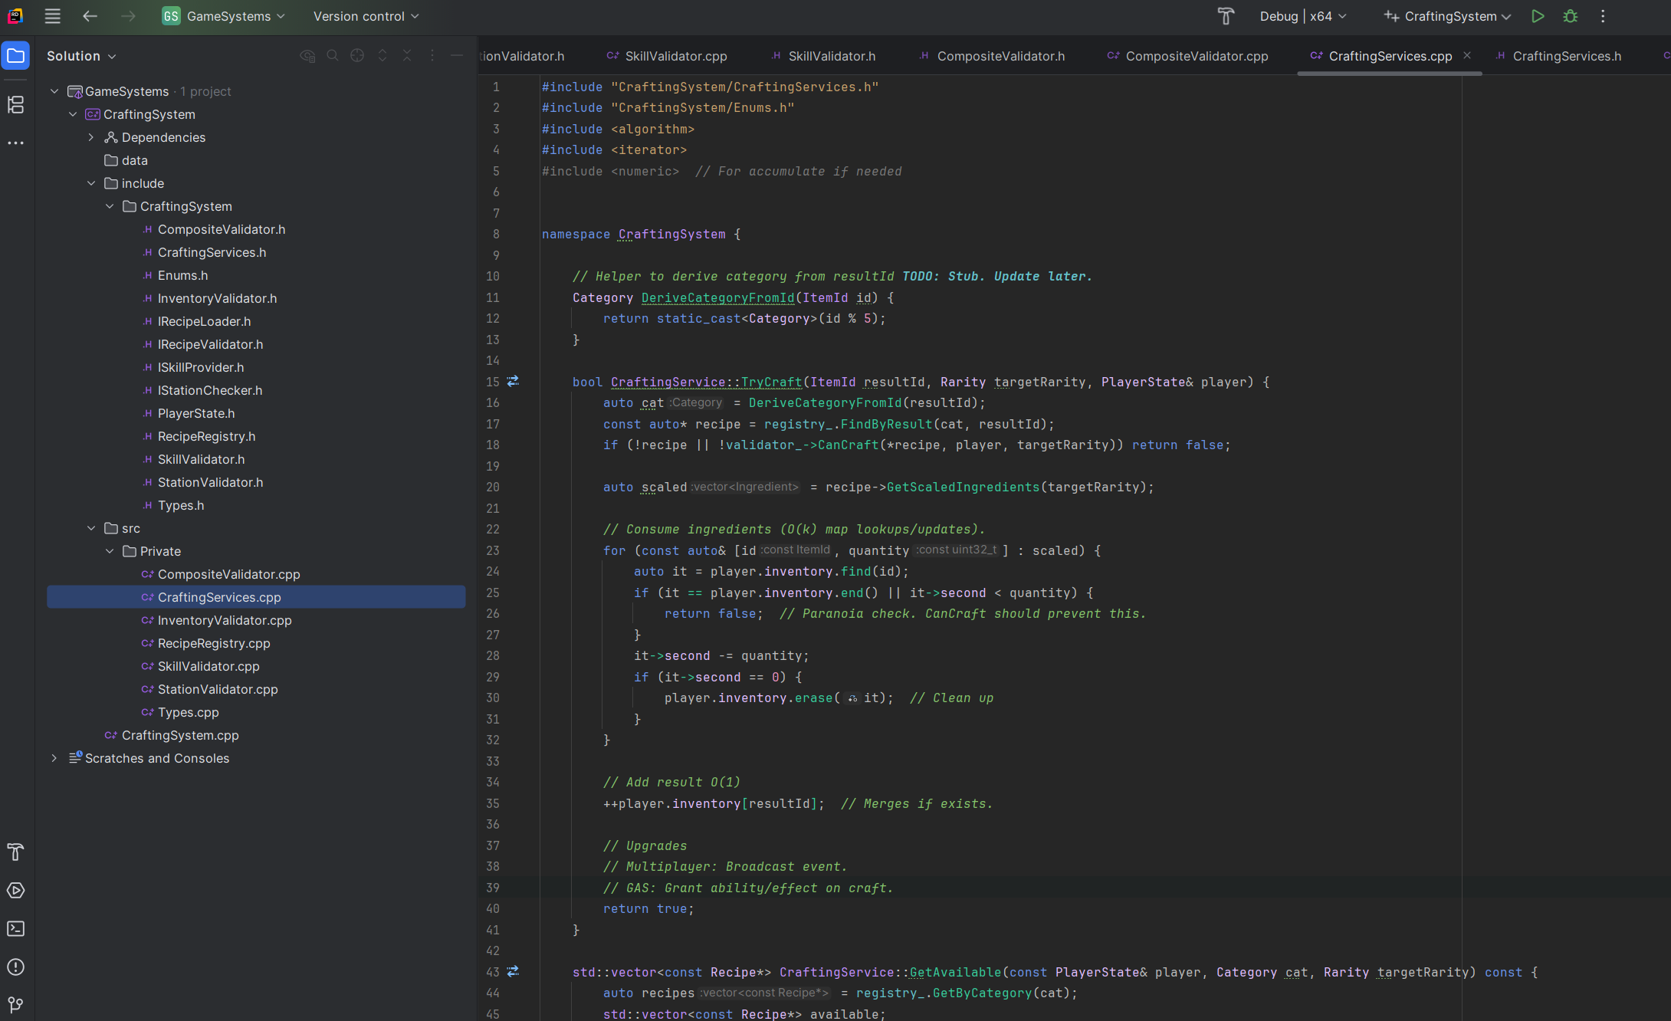The image size is (1671, 1021).
Task: Toggle the show-all-files eye icon
Action: tap(307, 56)
